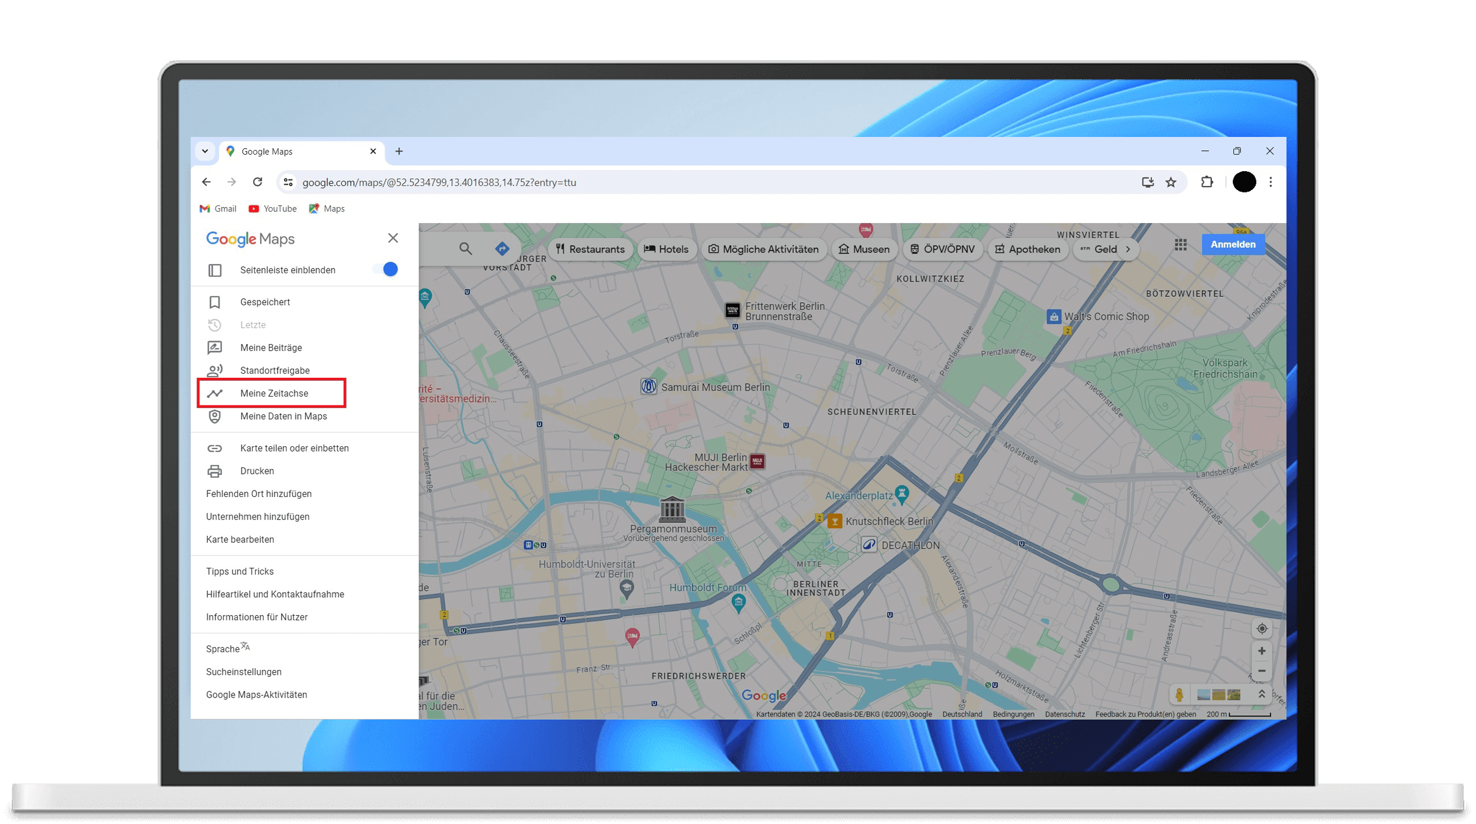Open Hilfeartikel und Kontaktaufnahme
1476x824 pixels.
click(275, 594)
